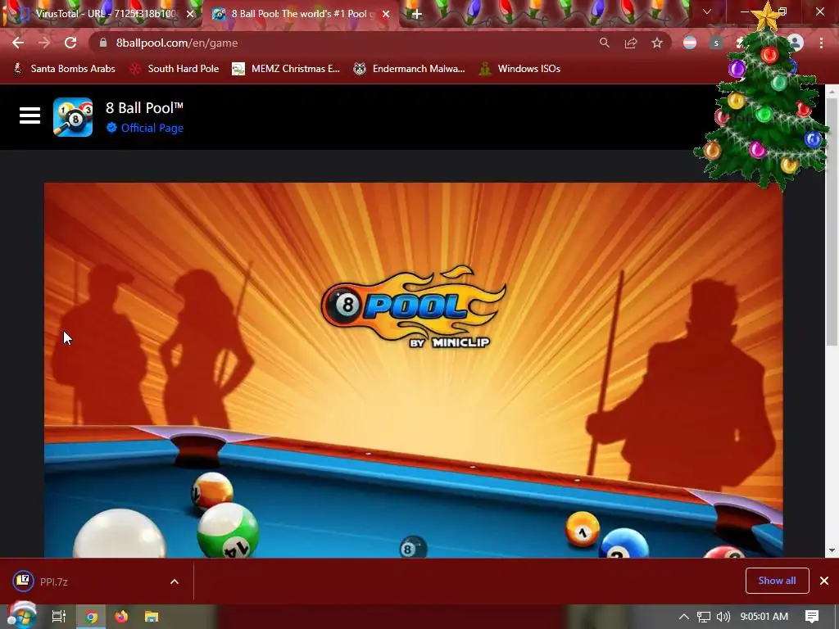Open Task View in taskbar
The height and width of the screenshot is (629, 839).
tap(59, 617)
